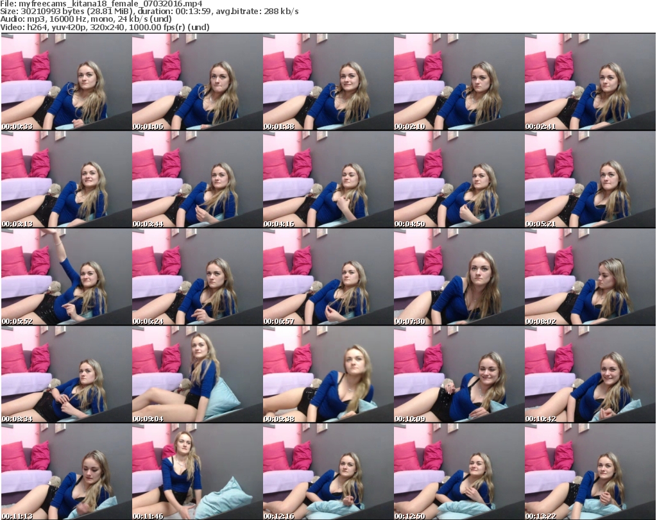657x520 pixels.
Task: Click the frame marked 00:02:10
Action: click(x=459, y=81)
